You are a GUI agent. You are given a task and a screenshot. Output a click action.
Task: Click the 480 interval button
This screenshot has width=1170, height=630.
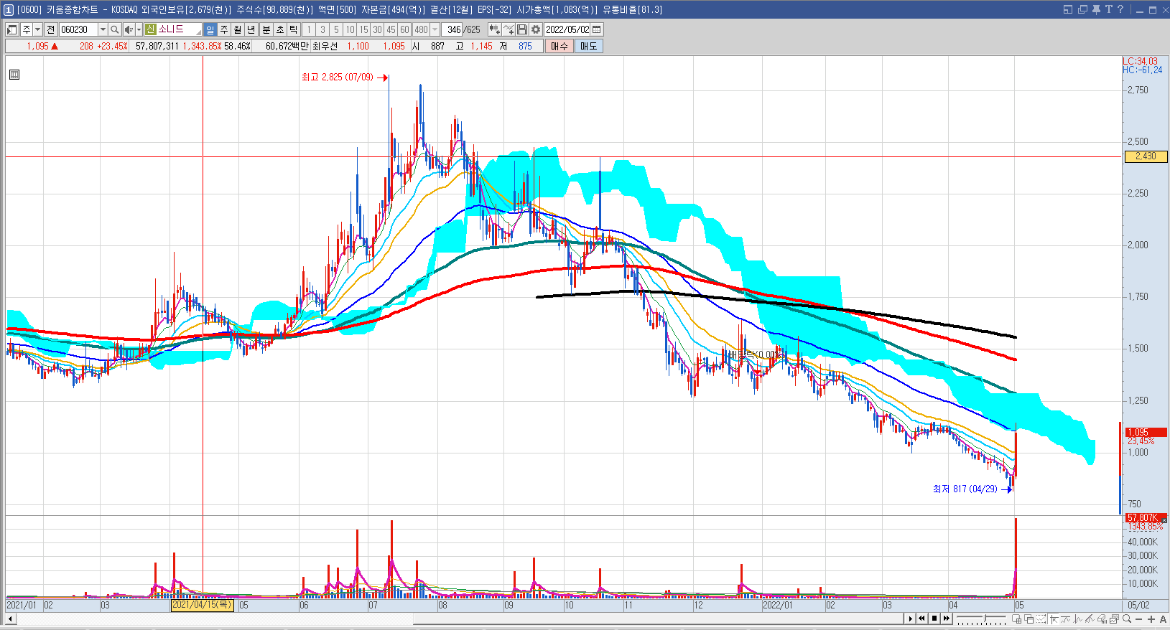click(421, 29)
